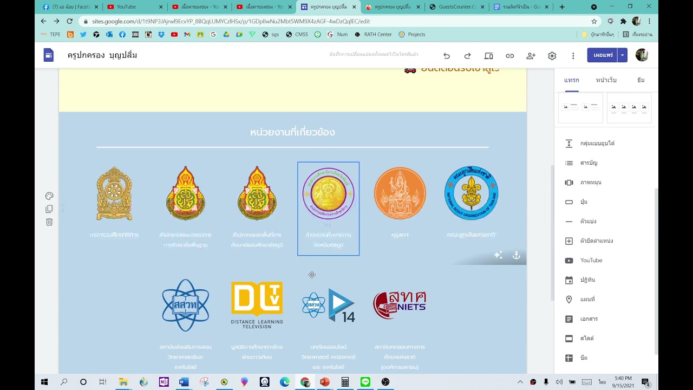Open the Windows notification center
This screenshot has height=390, width=693.
645,382
